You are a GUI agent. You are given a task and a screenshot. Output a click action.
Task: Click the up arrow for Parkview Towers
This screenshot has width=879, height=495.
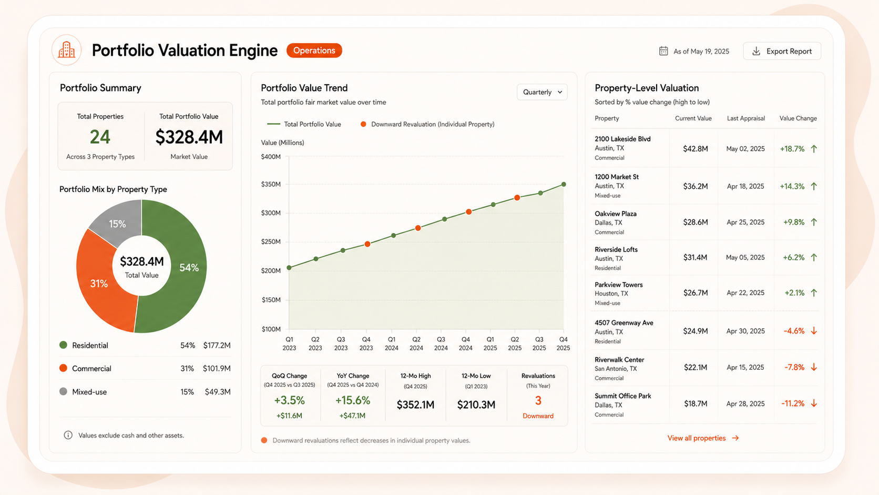(x=814, y=292)
